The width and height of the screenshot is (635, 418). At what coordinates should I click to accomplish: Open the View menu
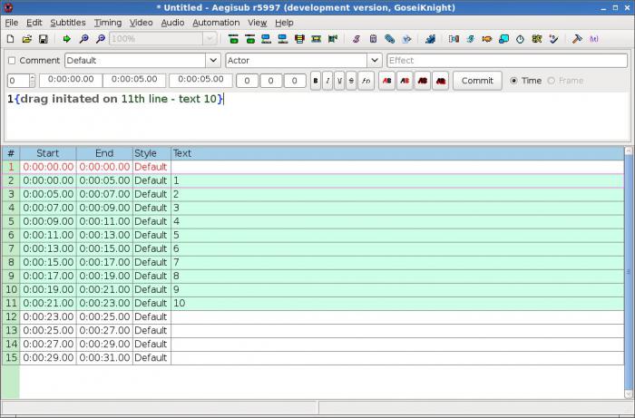point(257,23)
